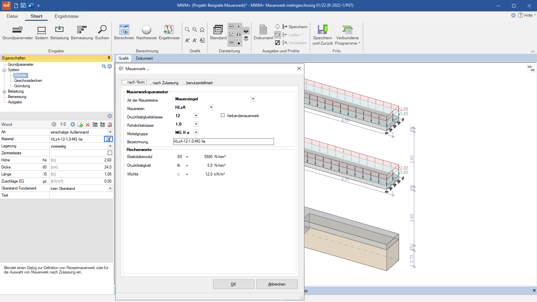Toggle the exploded layers display
The width and height of the screenshot is (537, 302).
tap(246, 39)
